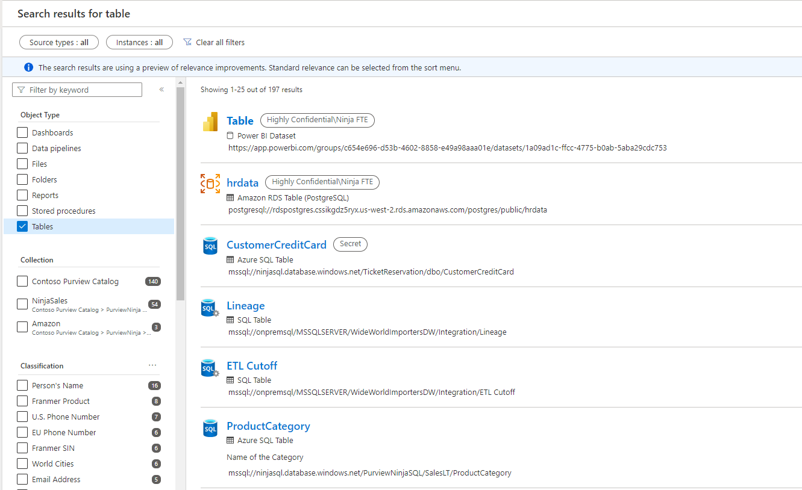802x490 pixels.
Task: Select the Amazon collection checkbox
Action: pos(22,326)
